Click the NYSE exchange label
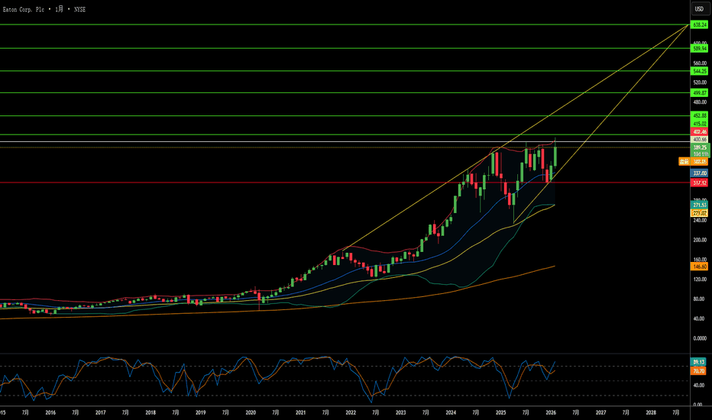This screenshot has height=420, width=712. click(x=81, y=8)
